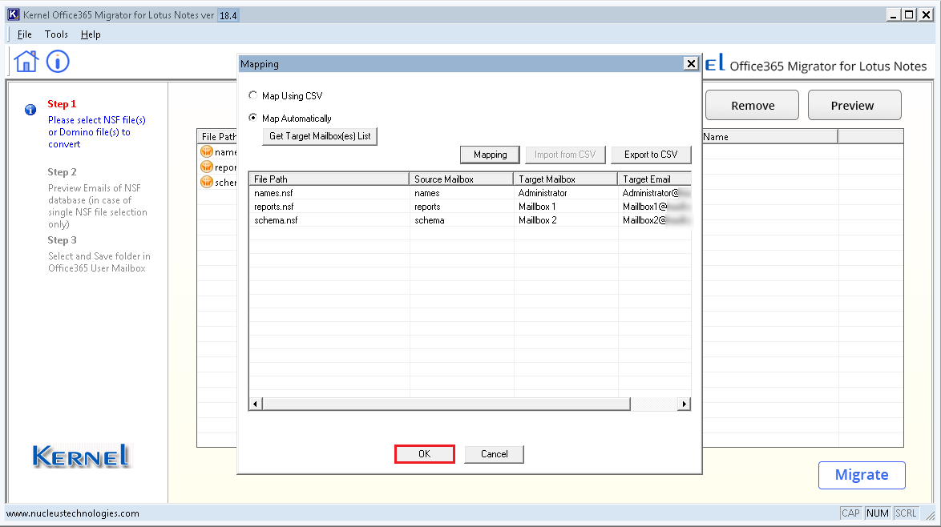The width and height of the screenshot is (941, 527).
Task: Open the Tools menu
Action: 56,34
